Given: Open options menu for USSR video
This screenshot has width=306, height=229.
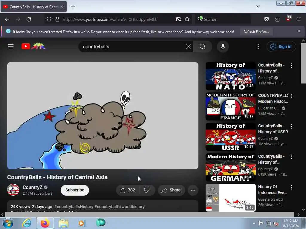Looking at the screenshot, I should coord(292,126).
